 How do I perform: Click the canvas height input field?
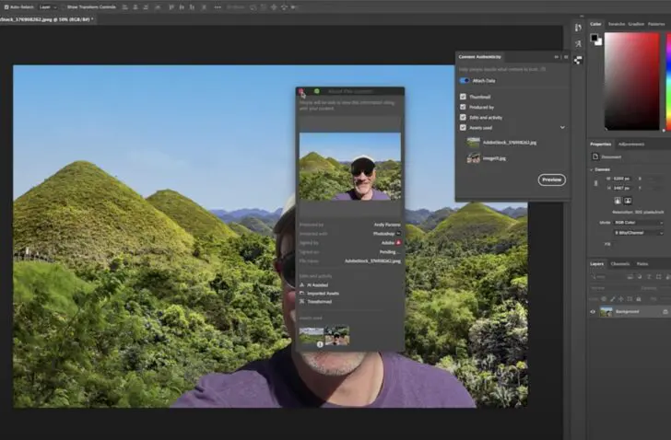pyautogui.click(x=623, y=188)
